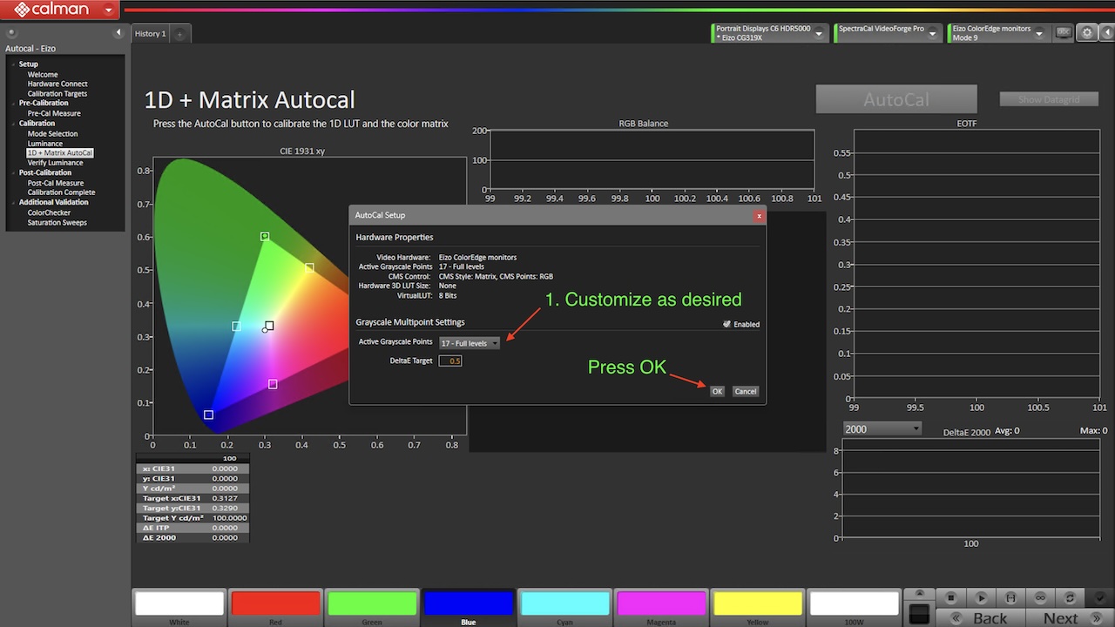Open the Mode Selection page
The width and height of the screenshot is (1115, 627).
point(52,134)
